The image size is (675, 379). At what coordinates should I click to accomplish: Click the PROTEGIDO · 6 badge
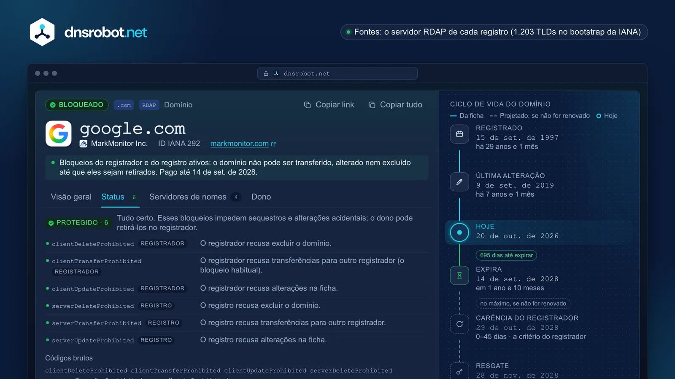(x=78, y=223)
